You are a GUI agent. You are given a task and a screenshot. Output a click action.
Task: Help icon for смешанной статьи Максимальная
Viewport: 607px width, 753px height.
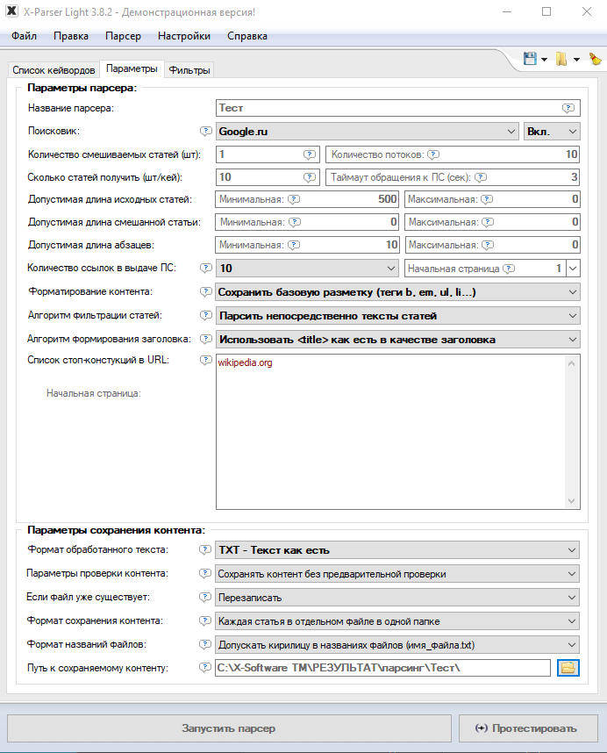pos(488,222)
